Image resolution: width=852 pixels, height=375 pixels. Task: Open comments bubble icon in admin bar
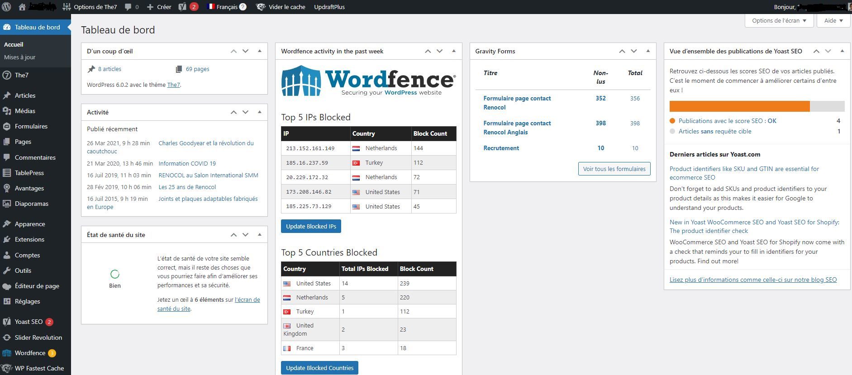click(x=128, y=7)
